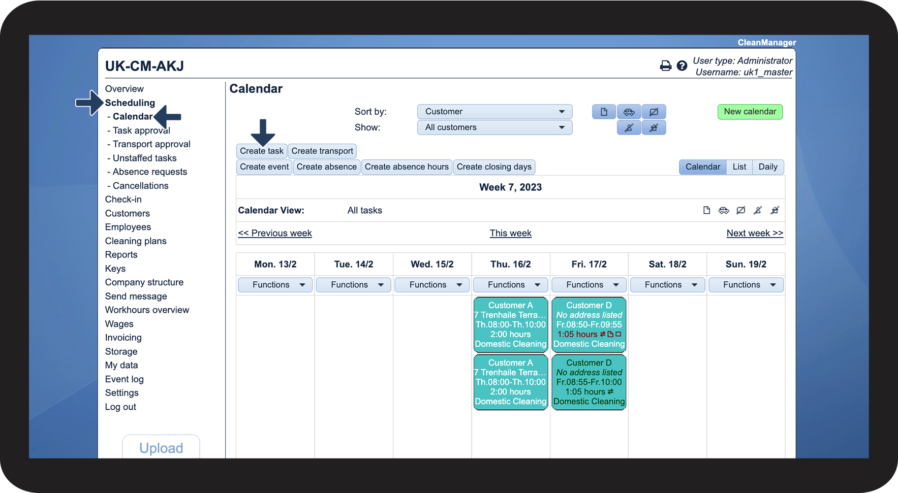Image resolution: width=898 pixels, height=493 pixels.
Task: Open Event log in sidebar
Action: (x=125, y=379)
